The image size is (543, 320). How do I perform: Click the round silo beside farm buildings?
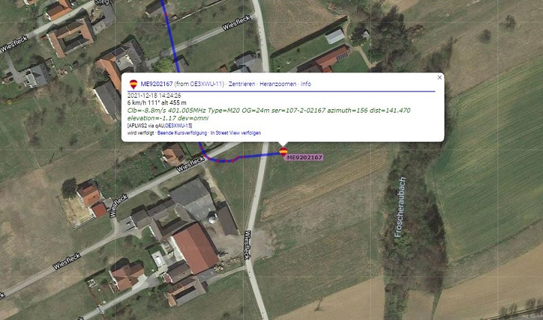[212, 218]
